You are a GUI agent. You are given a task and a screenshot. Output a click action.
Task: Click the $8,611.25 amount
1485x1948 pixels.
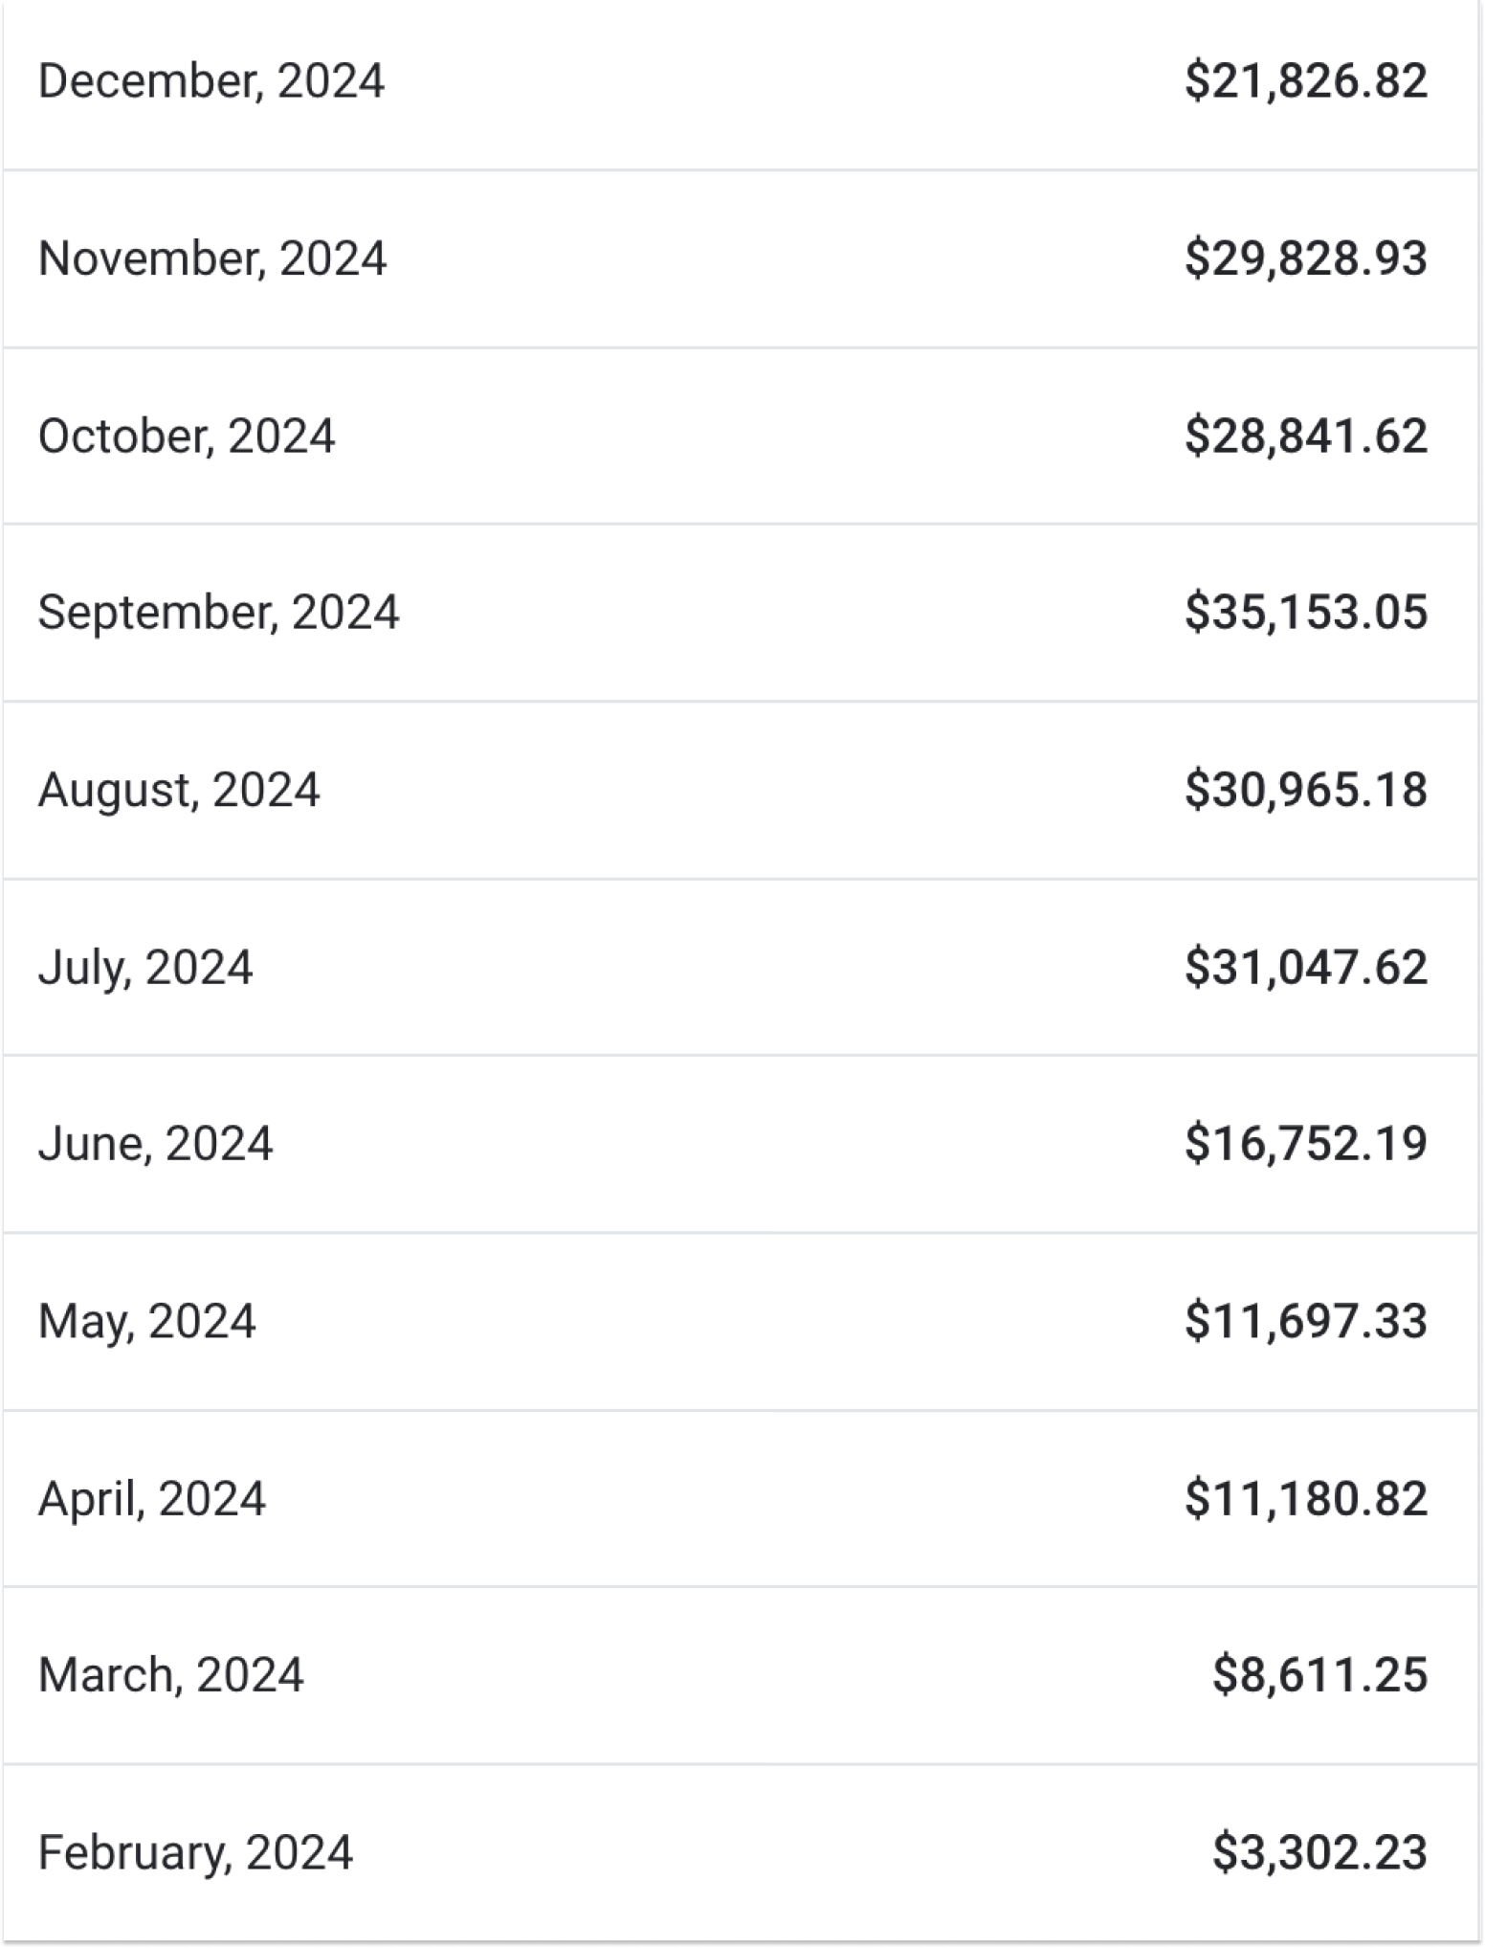click(1320, 1675)
